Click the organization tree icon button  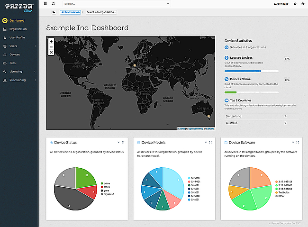tap(54, 12)
